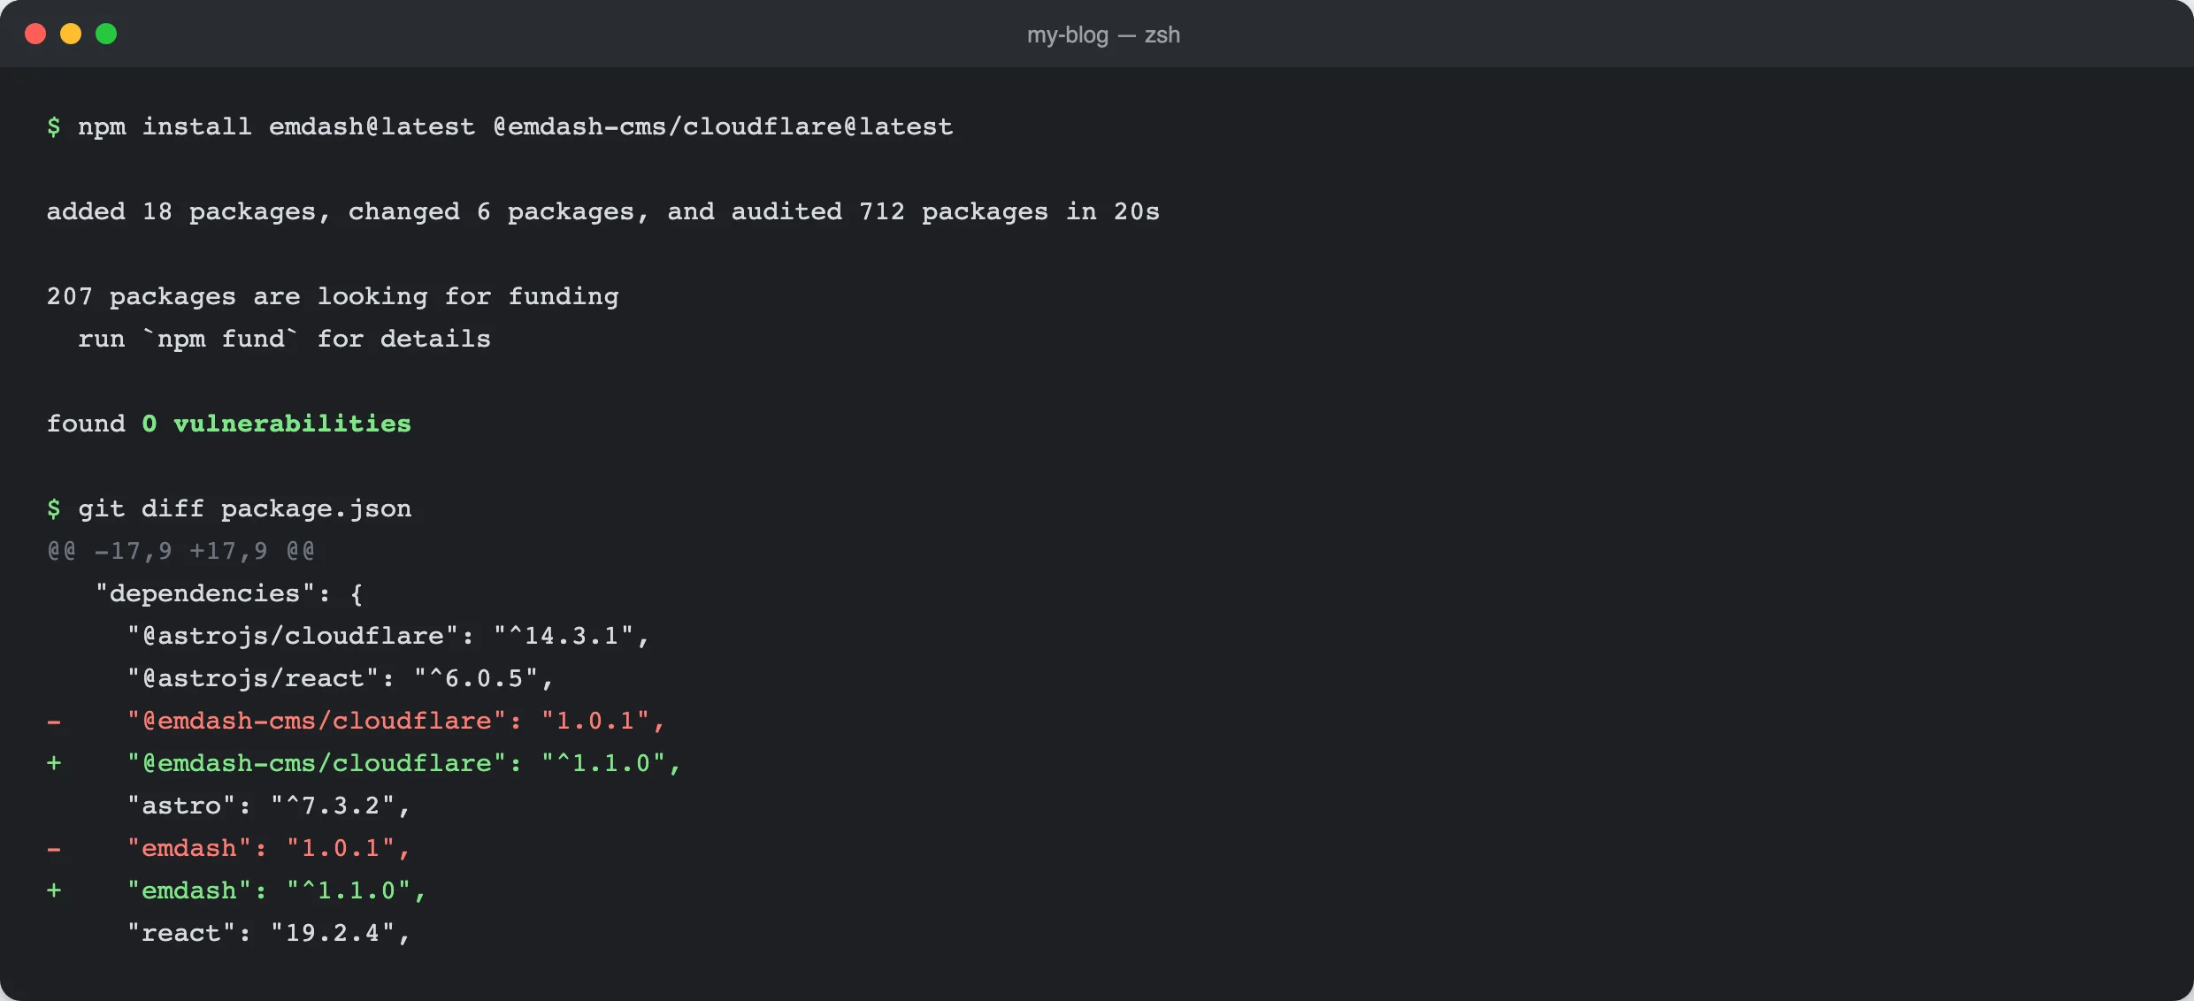Click the green '0 vulnerabilities' text

click(x=276, y=424)
